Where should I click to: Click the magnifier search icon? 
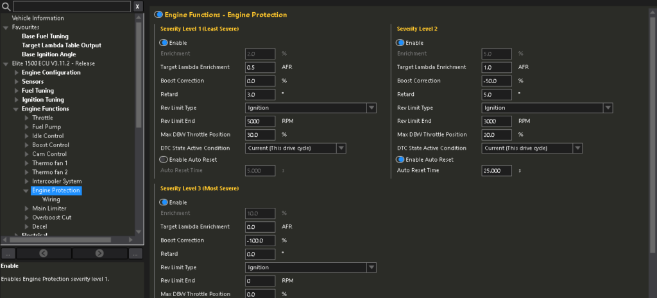pos(6,6)
